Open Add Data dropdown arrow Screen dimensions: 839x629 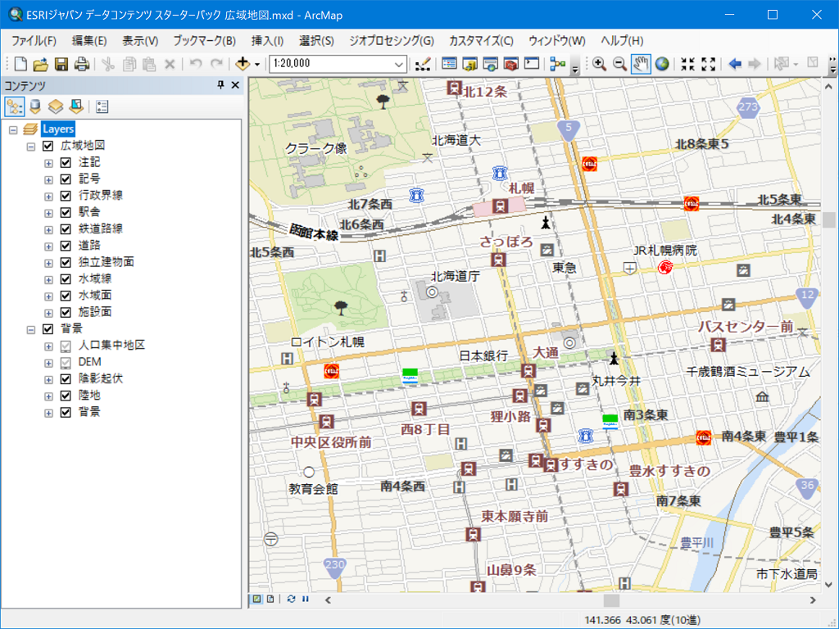point(257,64)
